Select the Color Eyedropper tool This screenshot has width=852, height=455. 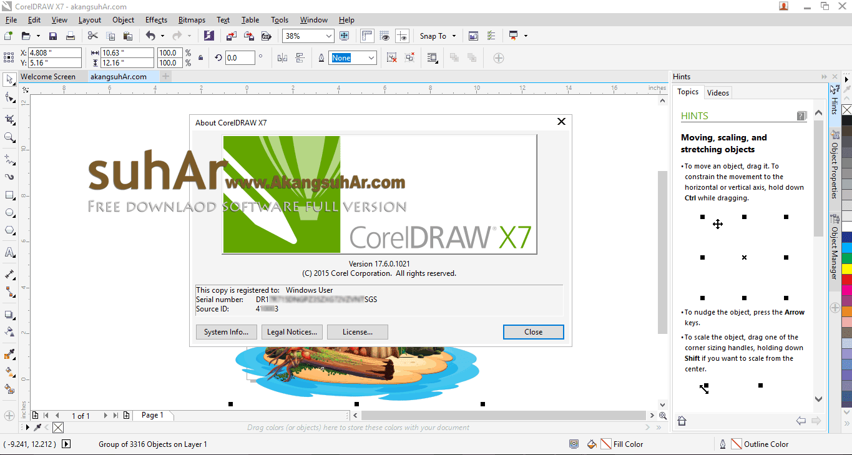coord(9,354)
